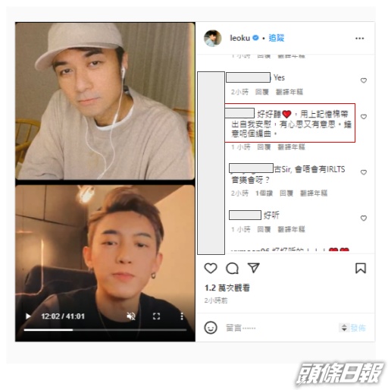Like the red-boxed '好好聽' comment heart
Image resolution: width=388 pixels, height=390 pixels.
pyautogui.click(x=364, y=117)
